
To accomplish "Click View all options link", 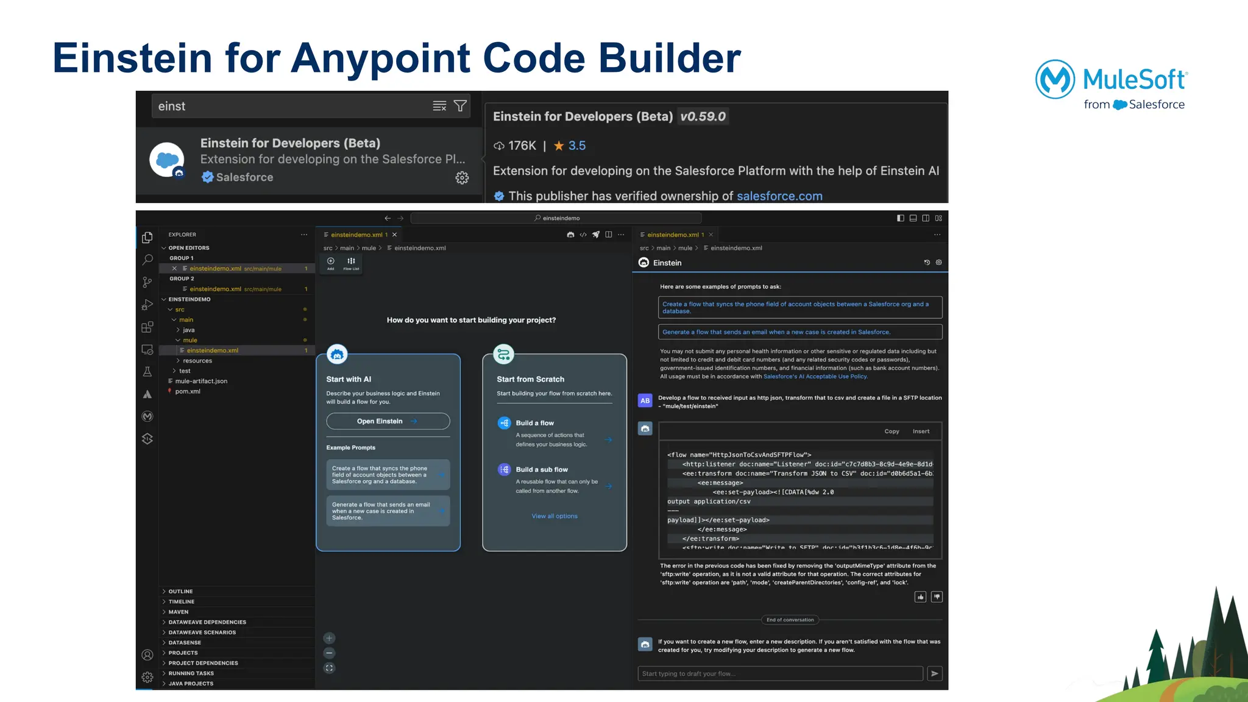I will point(555,516).
